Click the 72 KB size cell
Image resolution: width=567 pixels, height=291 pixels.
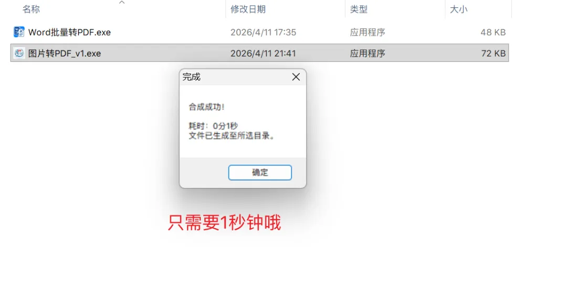[x=493, y=53]
